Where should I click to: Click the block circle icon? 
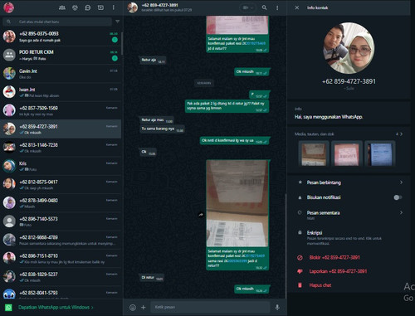tap(300, 258)
